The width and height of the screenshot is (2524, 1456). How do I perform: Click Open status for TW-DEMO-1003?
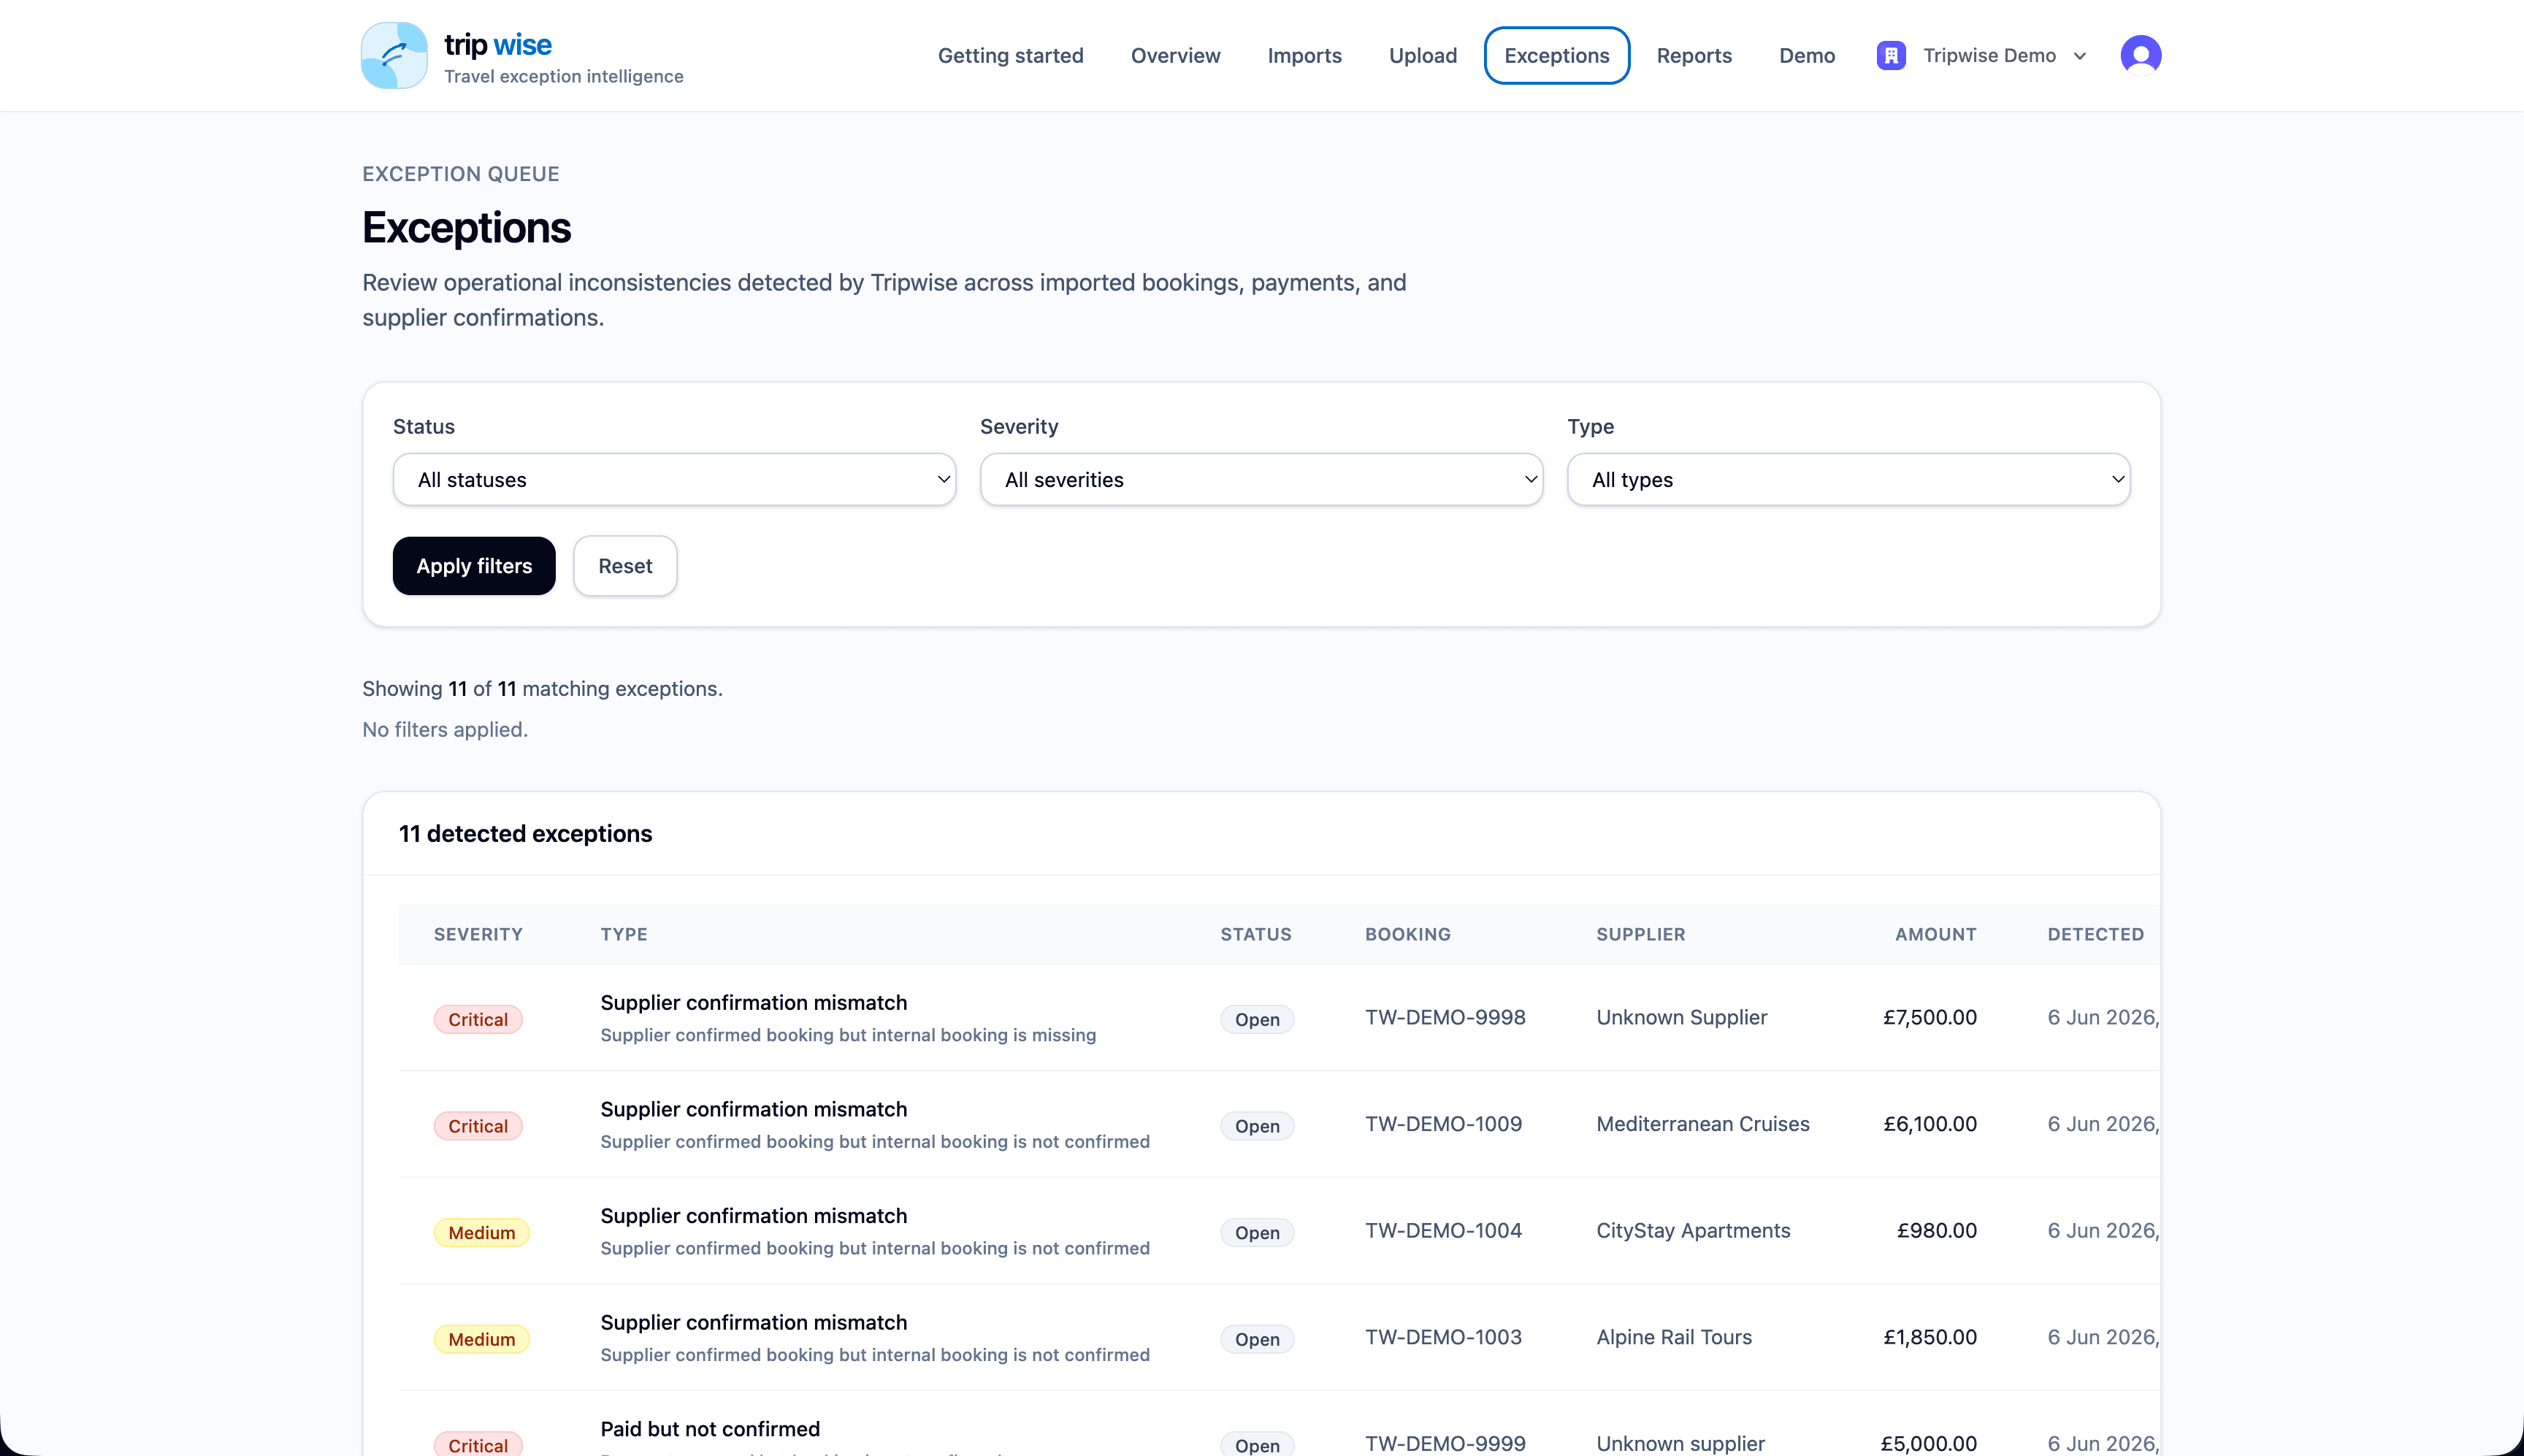[1257, 1339]
